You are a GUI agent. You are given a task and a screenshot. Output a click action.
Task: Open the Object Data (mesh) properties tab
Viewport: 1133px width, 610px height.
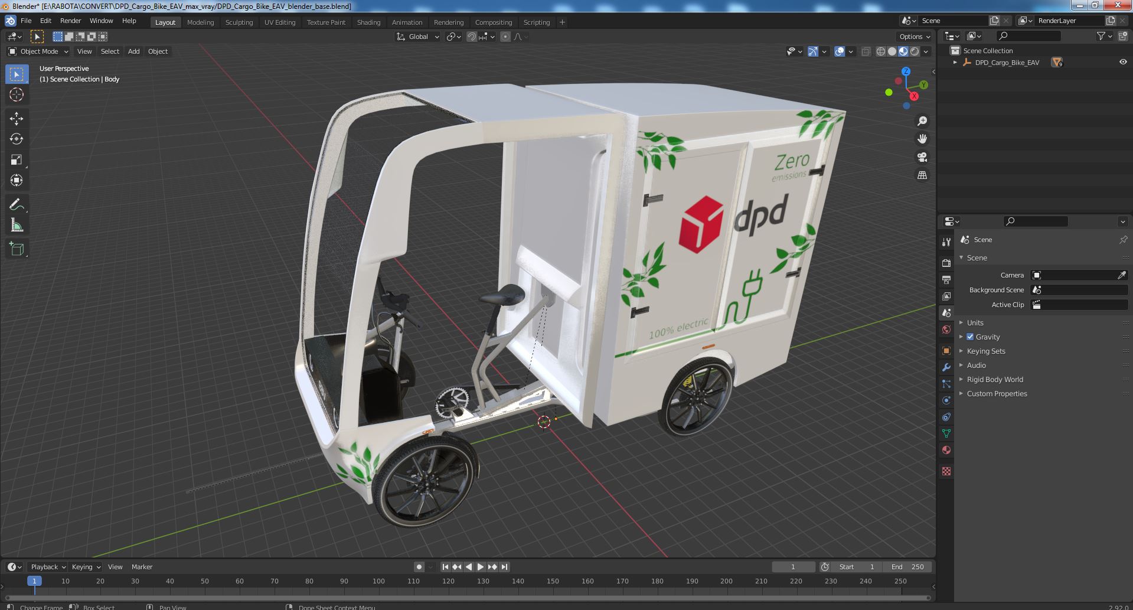click(946, 433)
